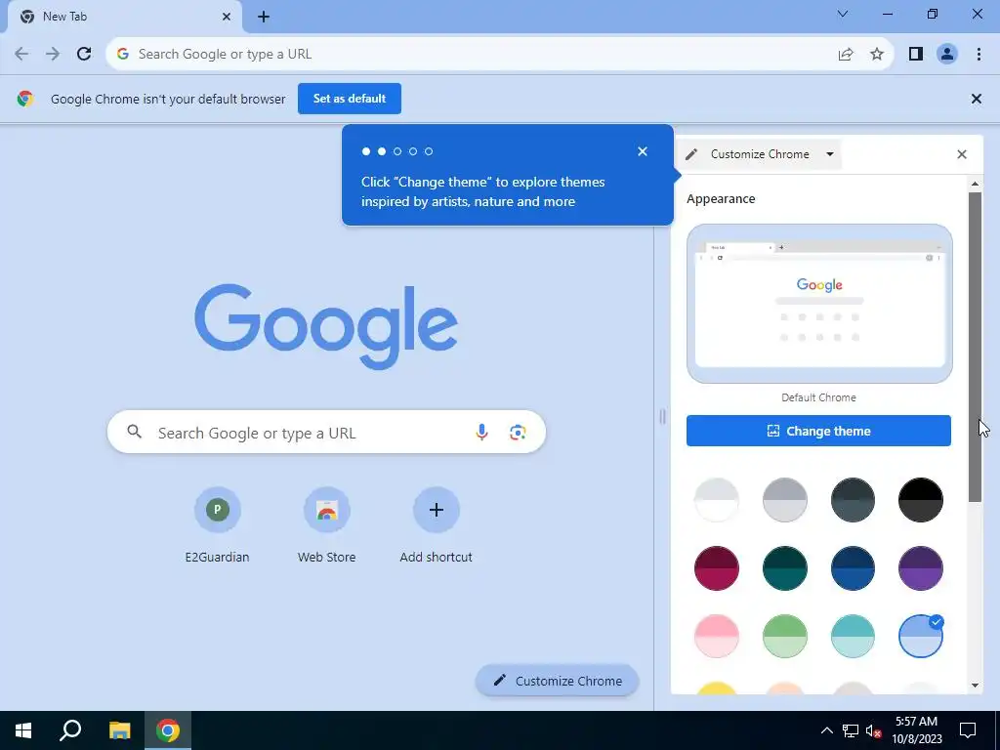Click the side panel scrollbar up arrow

(x=975, y=185)
